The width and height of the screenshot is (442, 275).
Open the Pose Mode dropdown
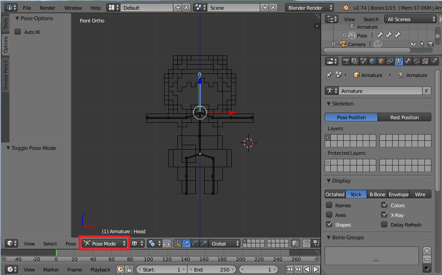(x=105, y=243)
